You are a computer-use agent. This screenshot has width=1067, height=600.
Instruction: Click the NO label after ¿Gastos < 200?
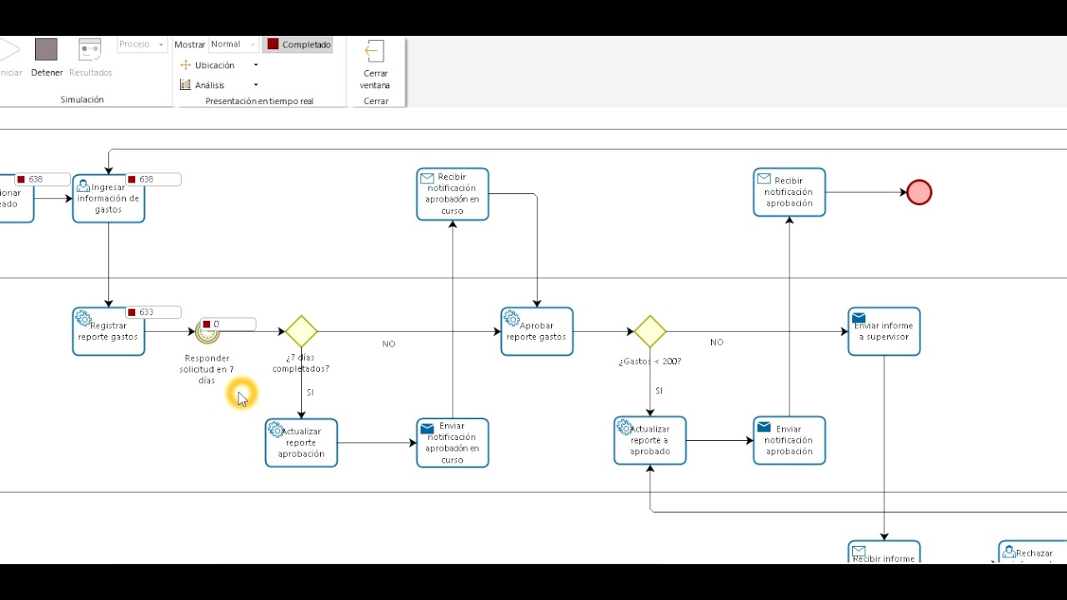coord(717,342)
